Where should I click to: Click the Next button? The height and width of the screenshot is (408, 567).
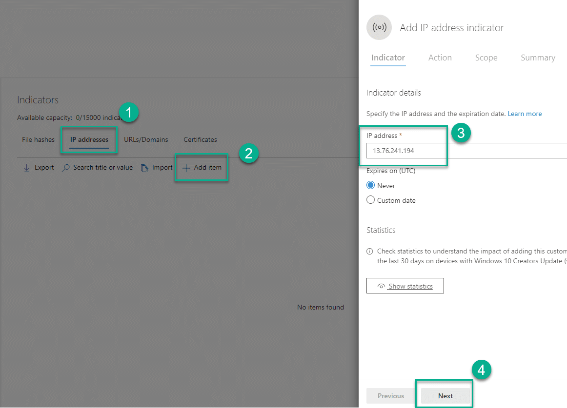(x=445, y=396)
